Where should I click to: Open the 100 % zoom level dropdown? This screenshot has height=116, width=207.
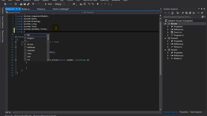pyautogui.click(x=14, y=112)
